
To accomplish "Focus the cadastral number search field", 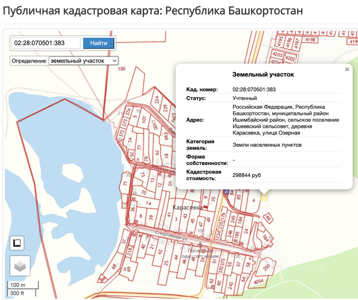I will click(46, 43).
